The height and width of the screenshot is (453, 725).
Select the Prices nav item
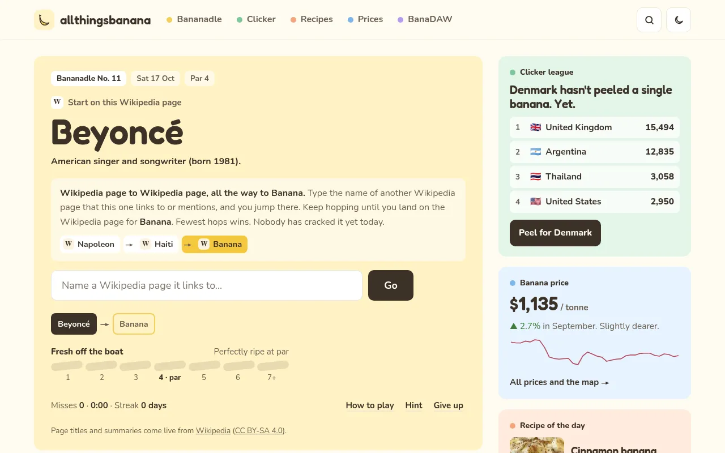coord(365,19)
